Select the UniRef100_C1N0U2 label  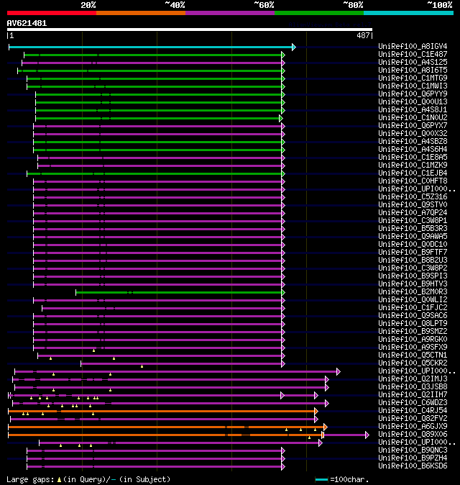413,117
